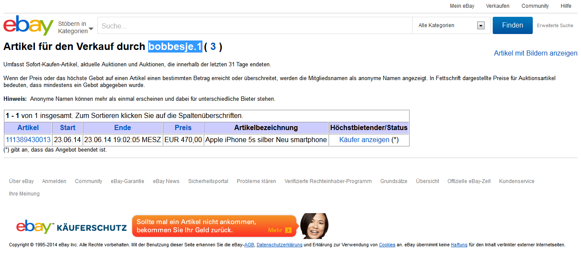Open Offizielle eBay-Zeit link
The width and height of the screenshot is (581, 270).
tap(469, 181)
